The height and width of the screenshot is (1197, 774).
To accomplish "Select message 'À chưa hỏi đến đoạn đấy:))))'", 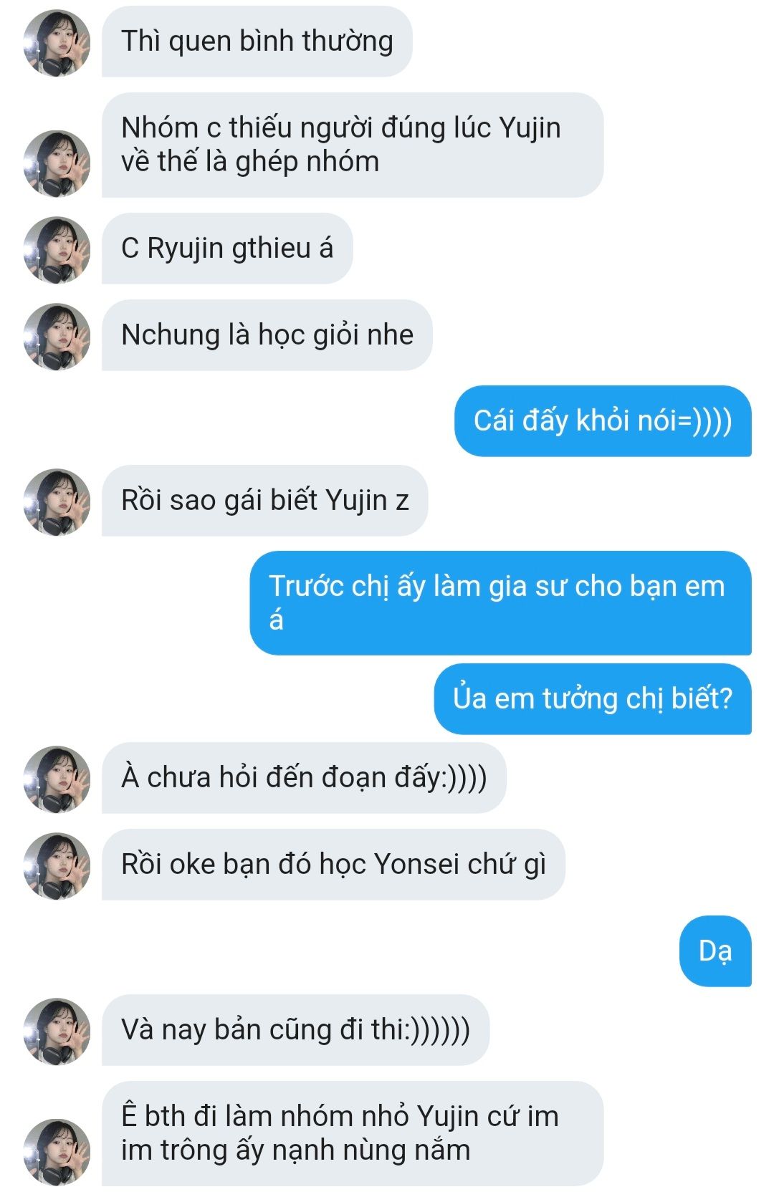I will [304, 778].
